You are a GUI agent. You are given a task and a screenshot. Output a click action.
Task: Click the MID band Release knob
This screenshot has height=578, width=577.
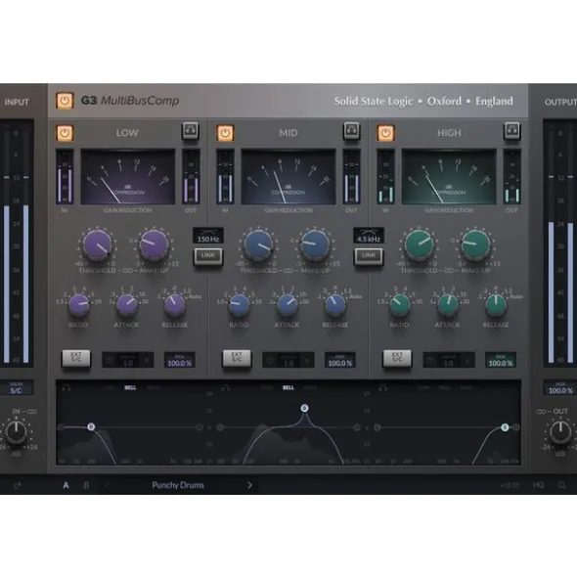(x=334, y=305)
